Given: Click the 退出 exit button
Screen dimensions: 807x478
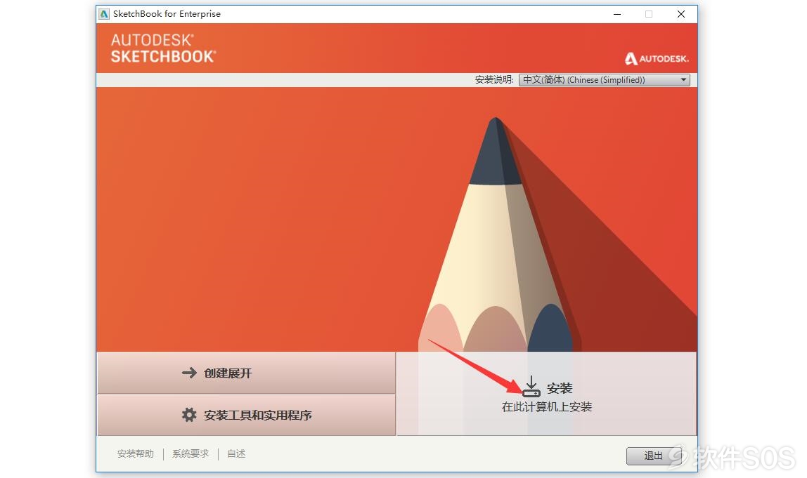Looking at the screenshot, I should 654,456.
